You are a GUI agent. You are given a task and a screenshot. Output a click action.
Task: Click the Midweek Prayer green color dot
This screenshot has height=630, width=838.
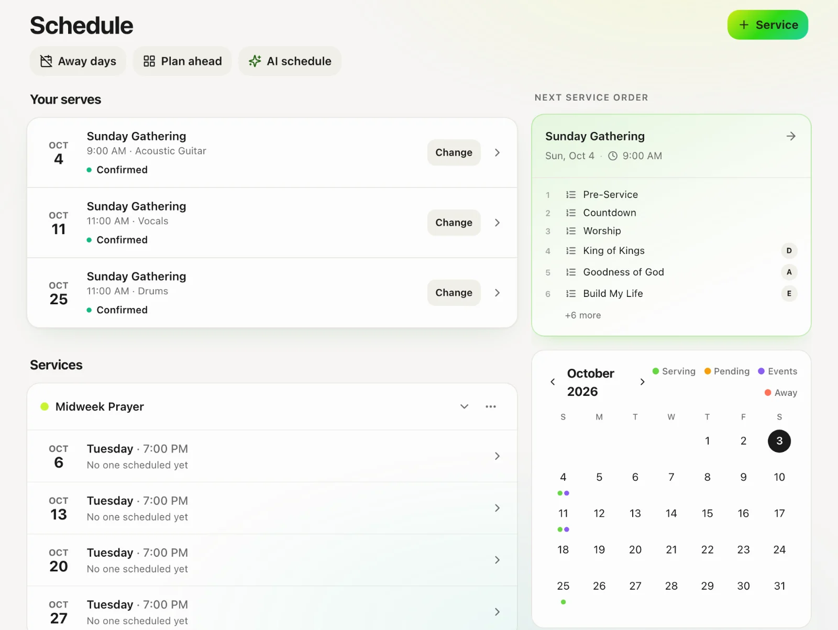coord(45,406)
